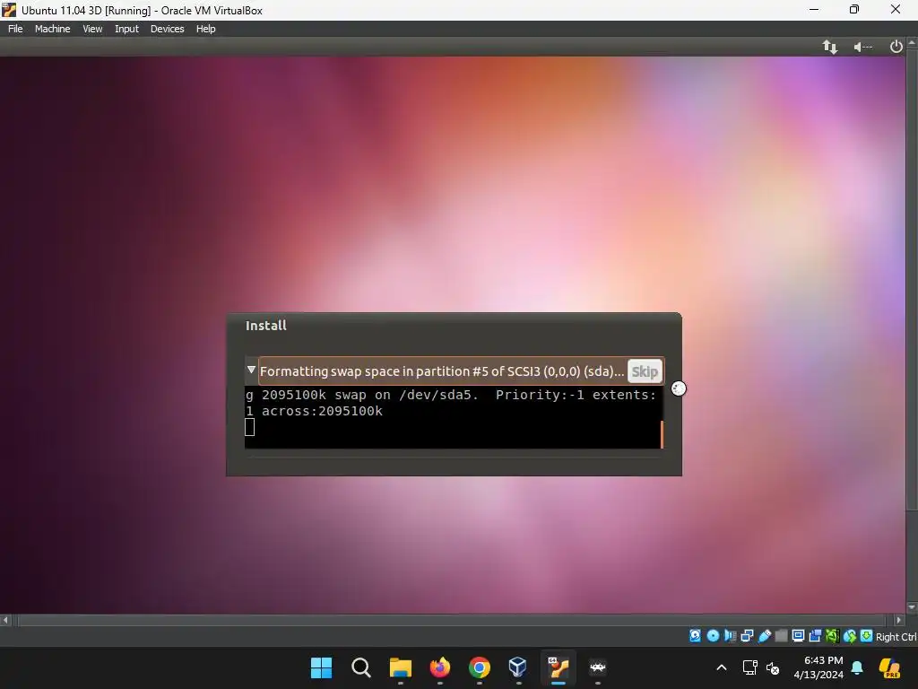Select the running VM taskbar icon
This screenshot has width=918, height=689.
pyautogui.click(x=558, y=667)
